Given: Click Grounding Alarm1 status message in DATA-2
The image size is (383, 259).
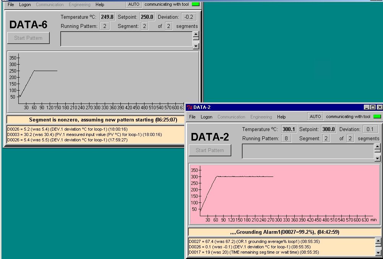Looking at the screenshot, I should click(285, 232).
